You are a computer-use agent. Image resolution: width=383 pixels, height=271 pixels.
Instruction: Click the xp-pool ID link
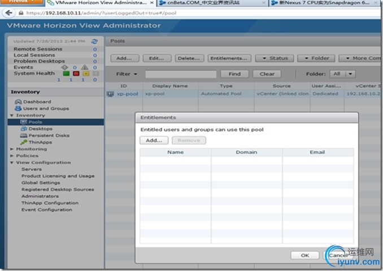coord(127,94)
